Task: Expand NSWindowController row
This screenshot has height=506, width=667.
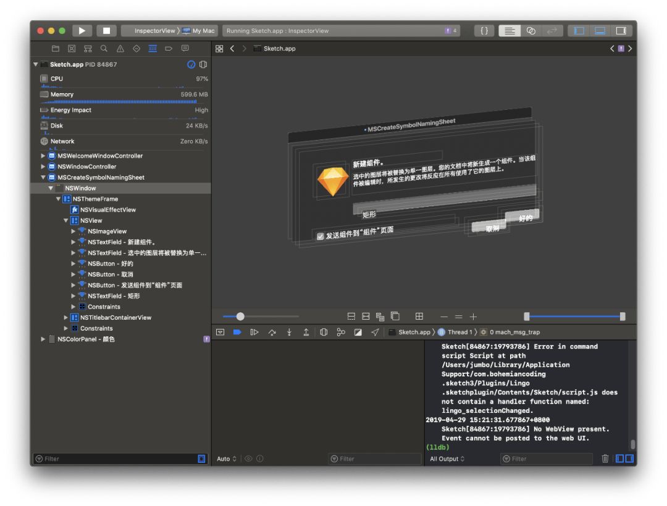Action: coord(43,167)
